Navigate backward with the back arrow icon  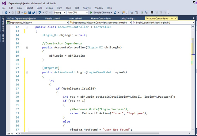click(x=6, y=13)
